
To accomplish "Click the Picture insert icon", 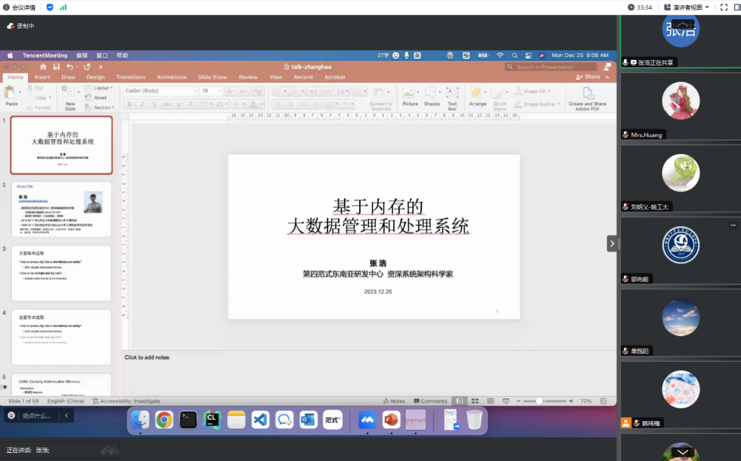I will [409, 94].
